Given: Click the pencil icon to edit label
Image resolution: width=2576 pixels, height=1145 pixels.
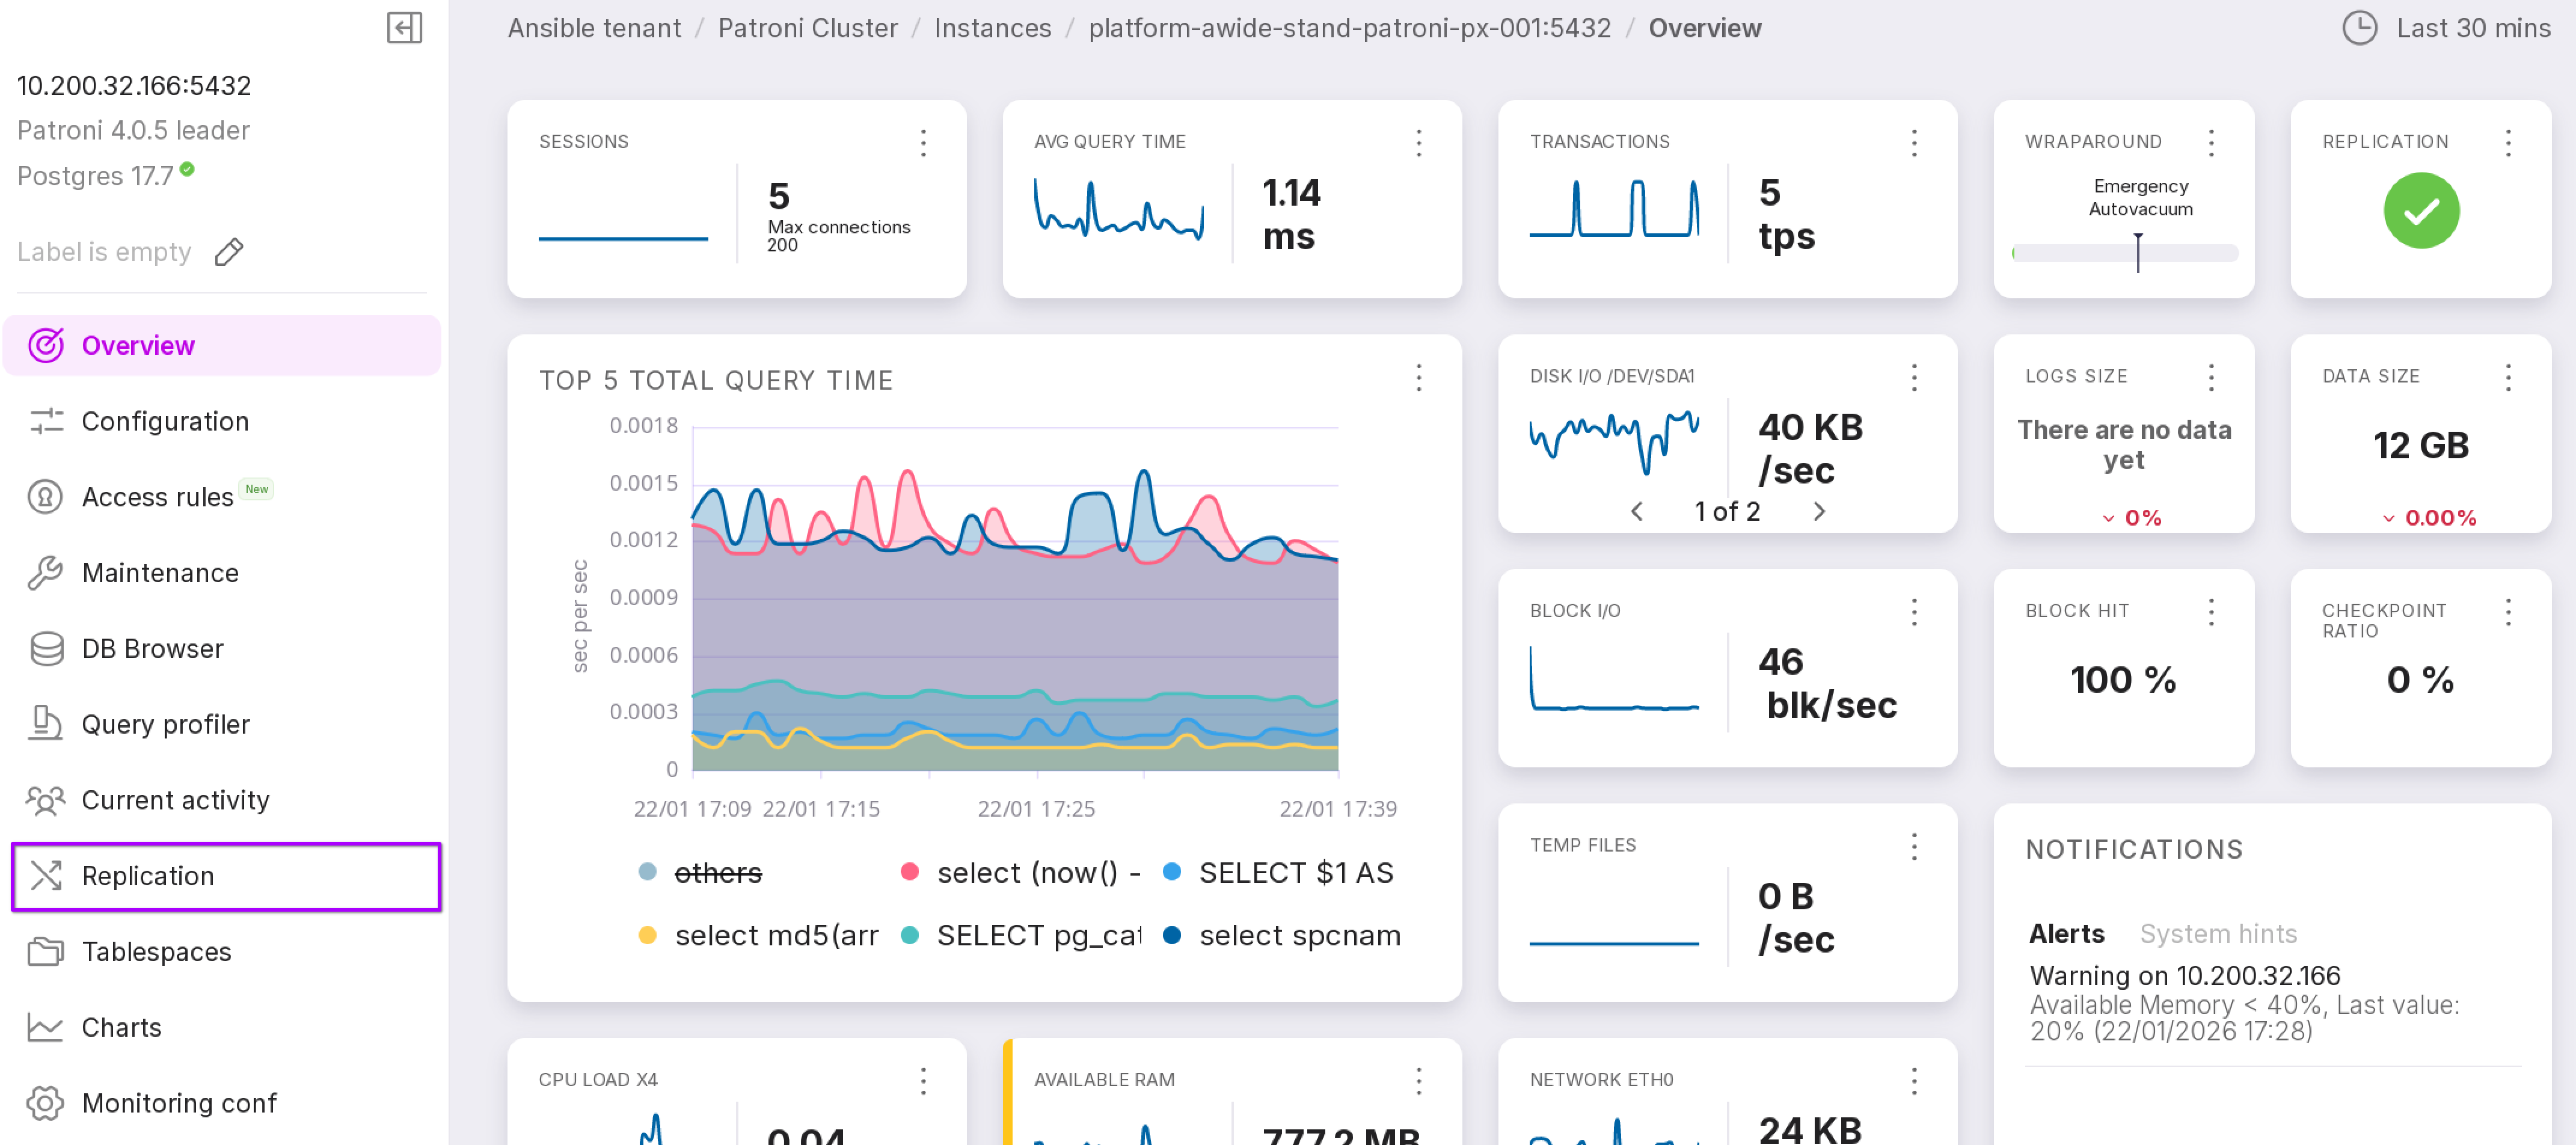Looking at the screenshot, I should pyautogui.click(x=229, y=252).
